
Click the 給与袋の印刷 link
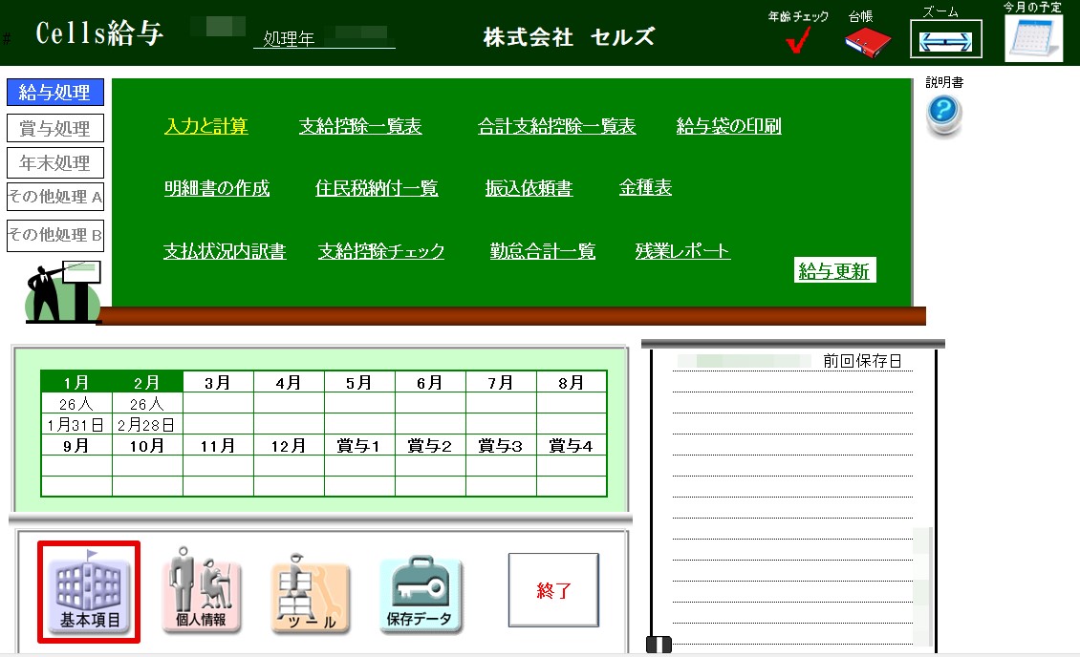[728, 127]
